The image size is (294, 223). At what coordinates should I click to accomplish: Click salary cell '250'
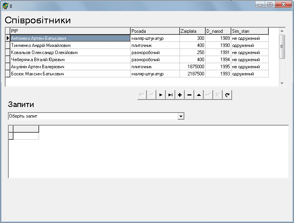pyautogui.click(x=193, y=52)
